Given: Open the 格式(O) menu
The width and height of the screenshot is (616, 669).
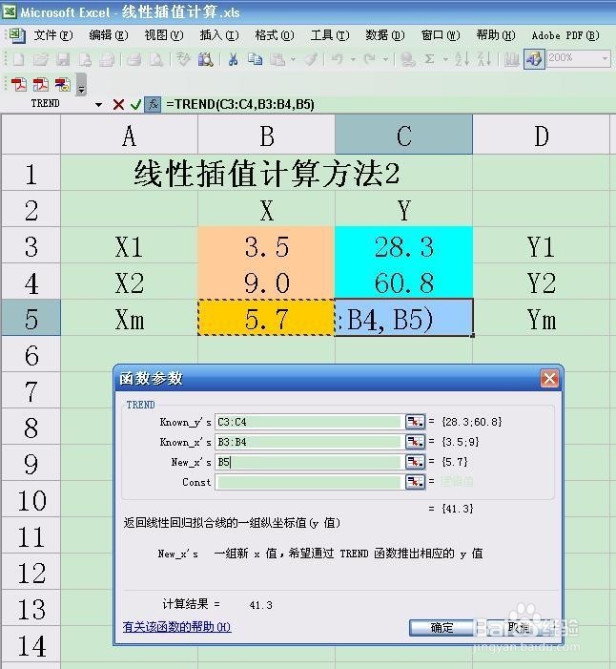Looking at the screenshot, I should coord(275,35).
